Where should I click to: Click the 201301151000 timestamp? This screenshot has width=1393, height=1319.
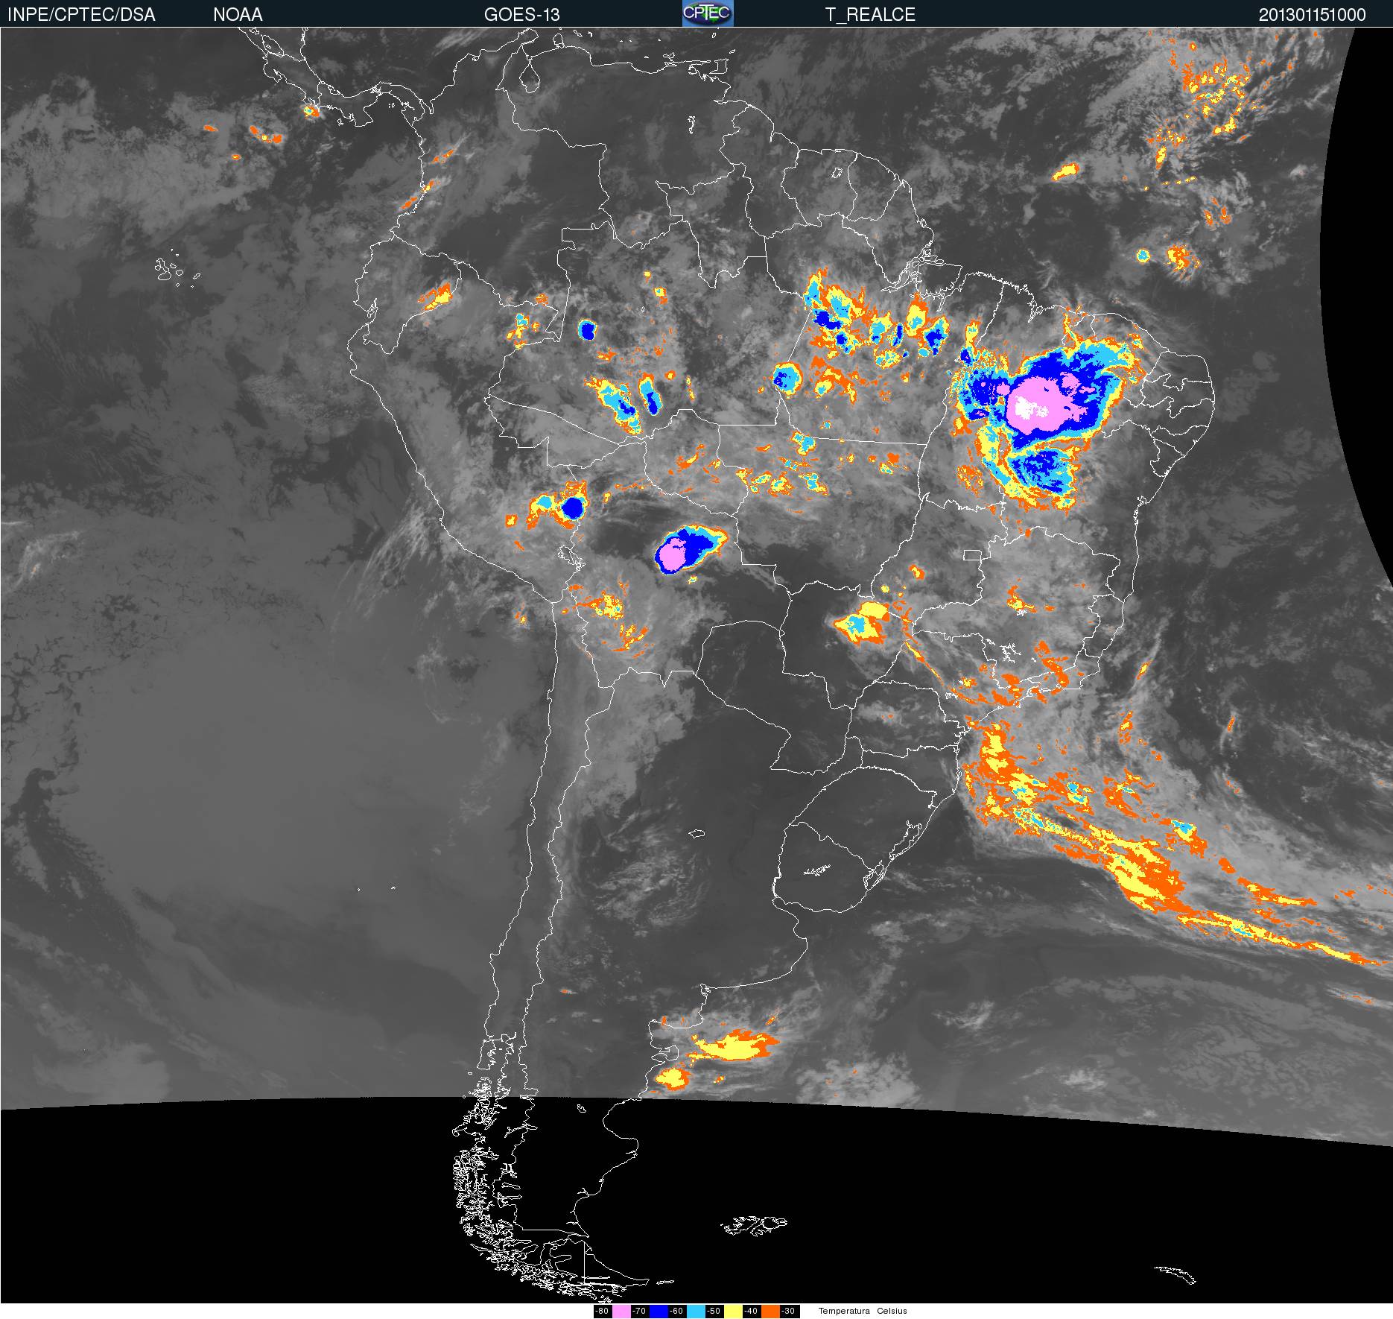1313,15
